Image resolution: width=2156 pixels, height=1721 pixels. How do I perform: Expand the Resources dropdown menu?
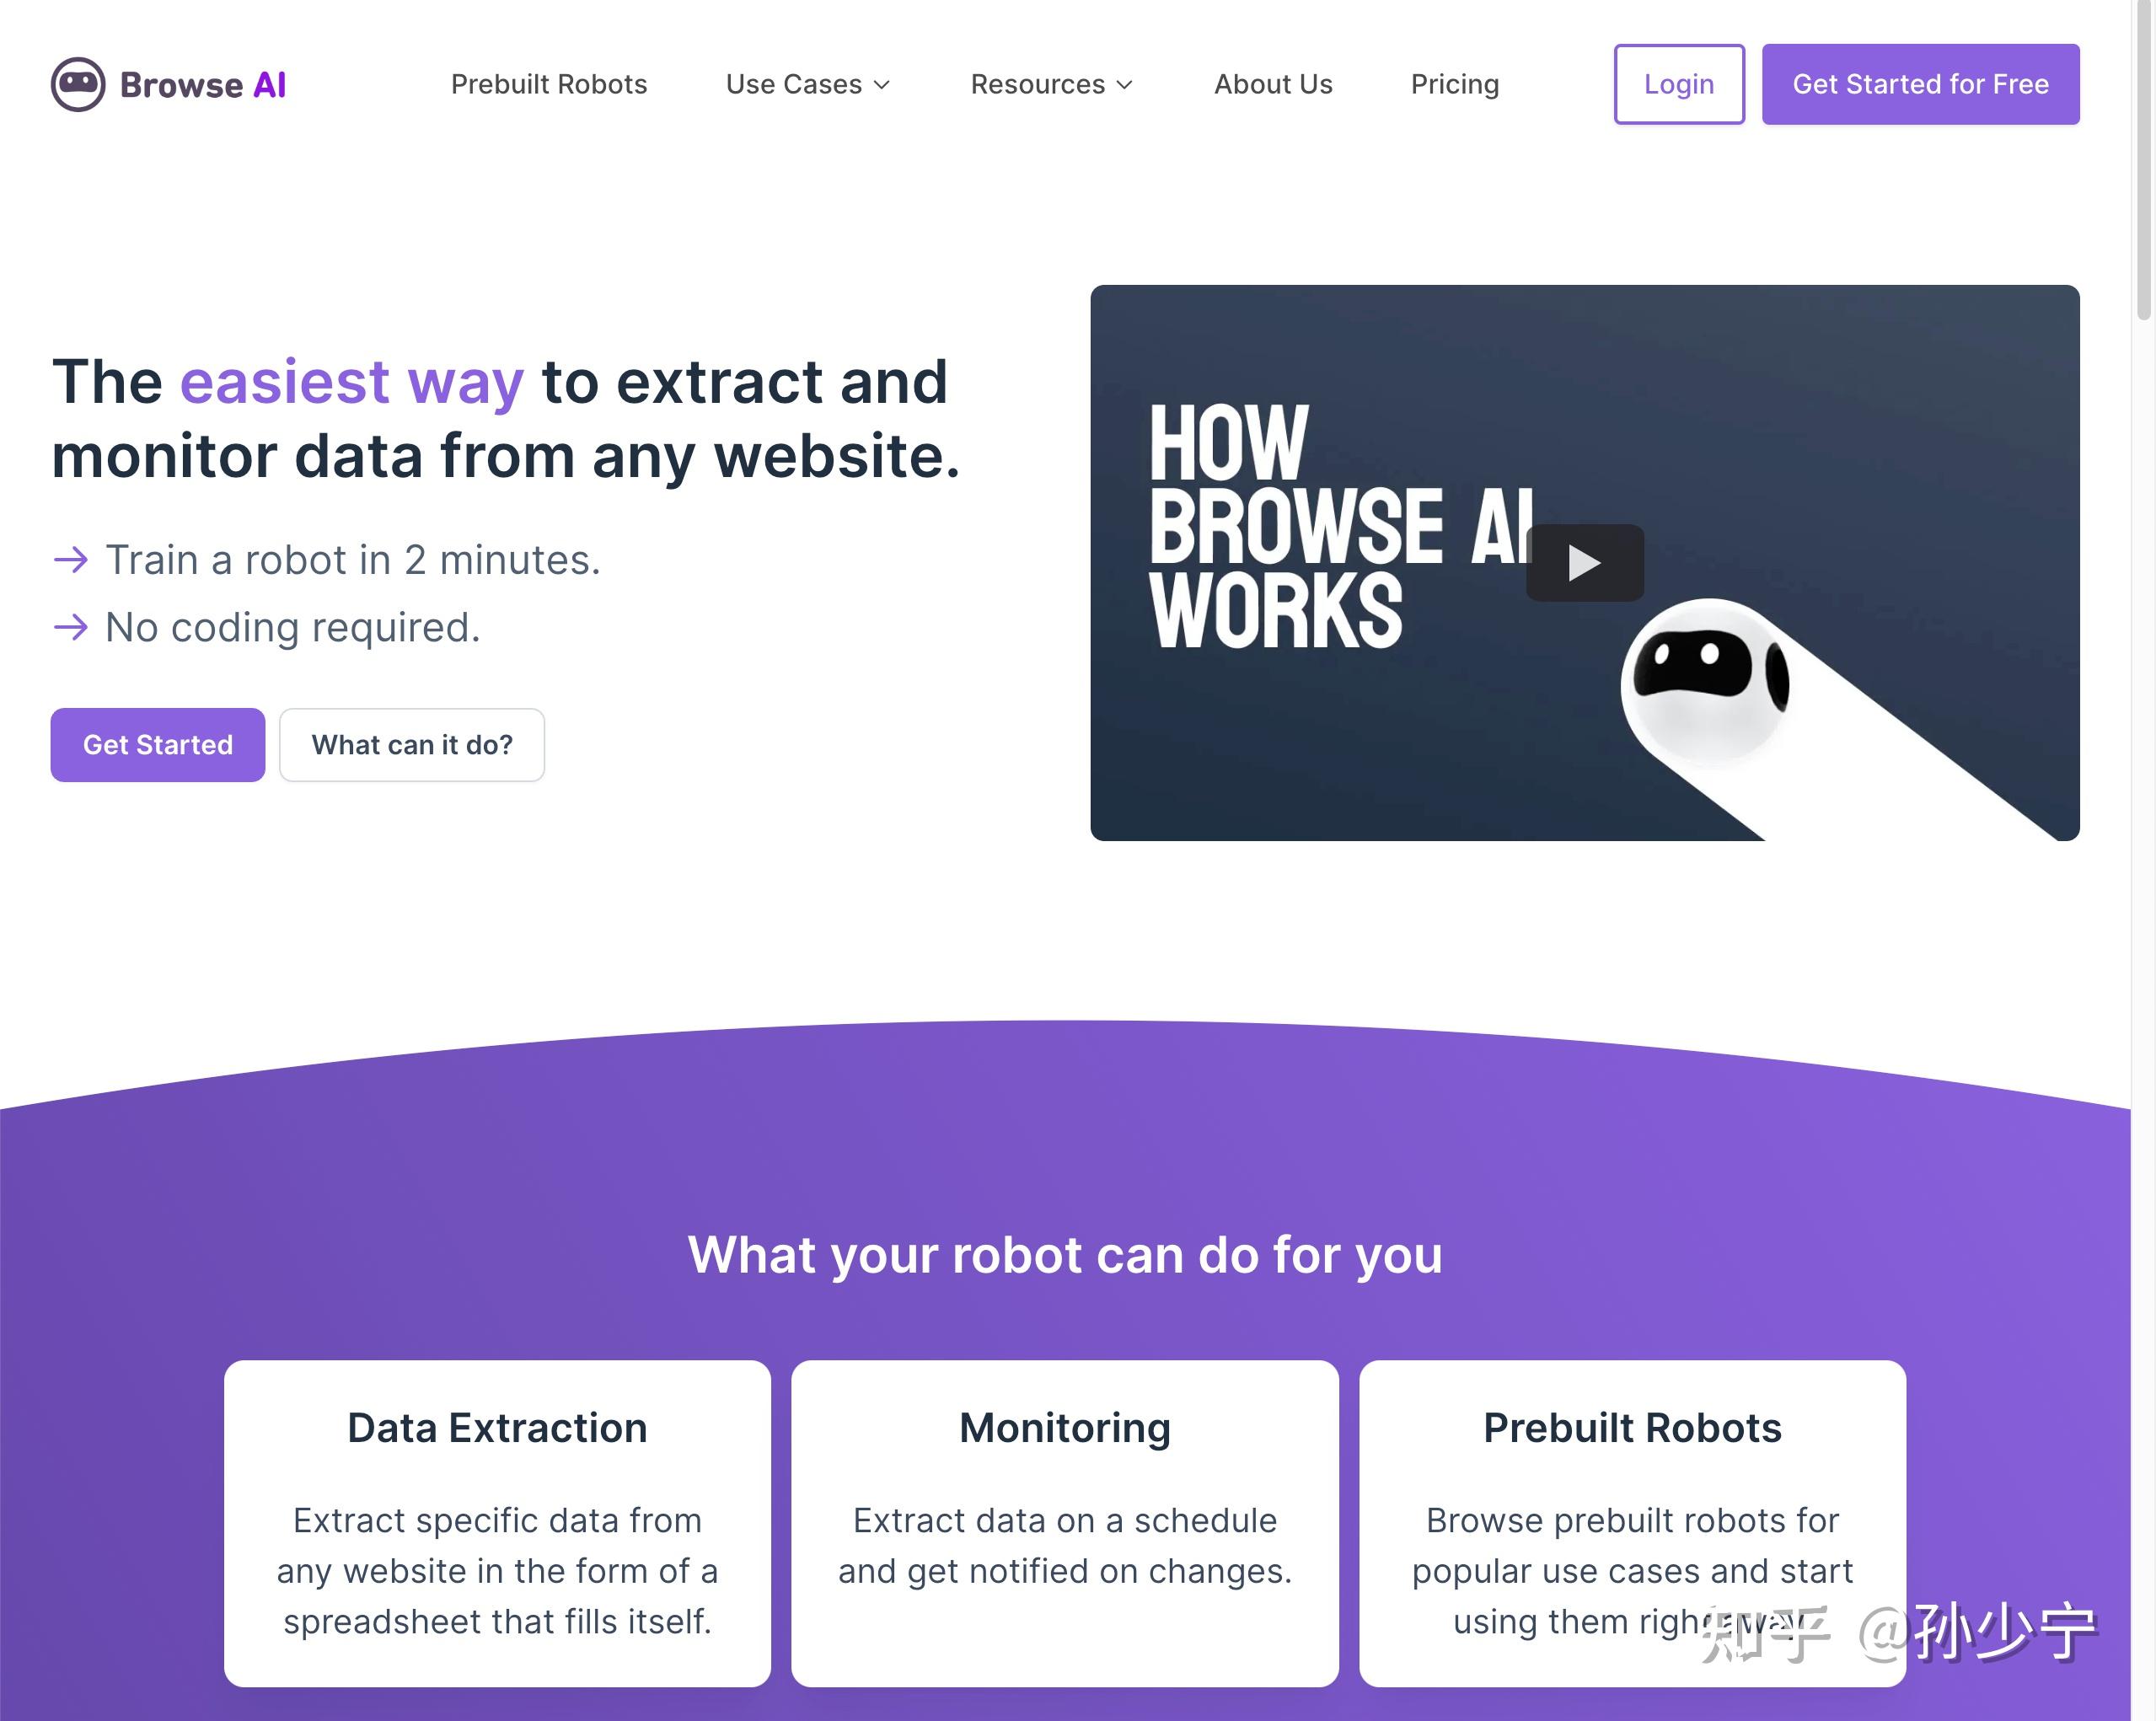click(1052, 83)
